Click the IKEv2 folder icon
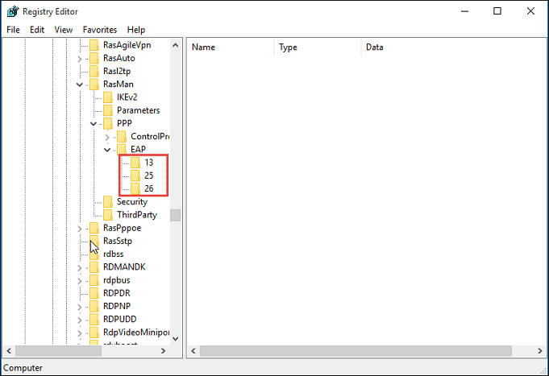Image resolution: width=549 pixels, height=376 pixels. [108, 97]
